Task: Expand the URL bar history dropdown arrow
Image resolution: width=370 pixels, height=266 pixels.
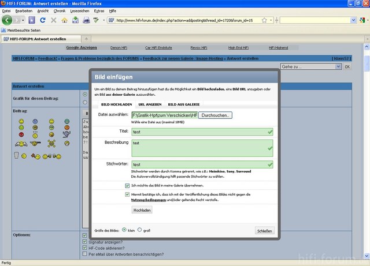Action: [x=272, y=20]
